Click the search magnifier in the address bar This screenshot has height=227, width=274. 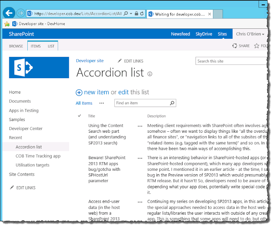pos(126,13)
